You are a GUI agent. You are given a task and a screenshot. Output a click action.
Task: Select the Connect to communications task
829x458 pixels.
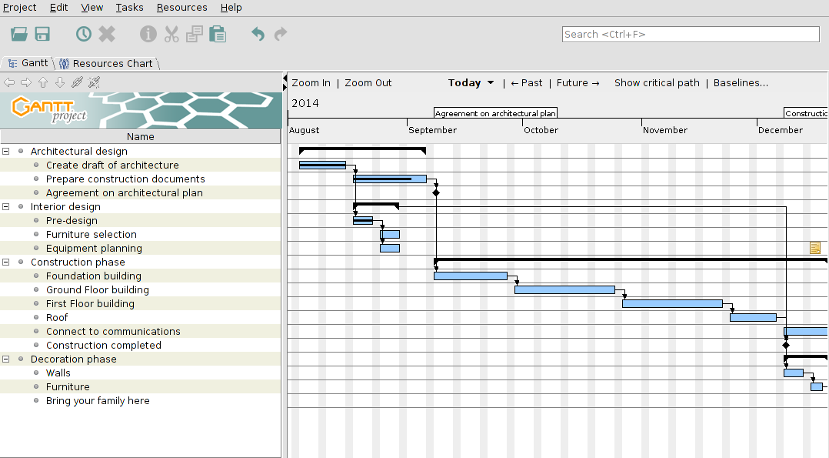[x=113, y=332]
